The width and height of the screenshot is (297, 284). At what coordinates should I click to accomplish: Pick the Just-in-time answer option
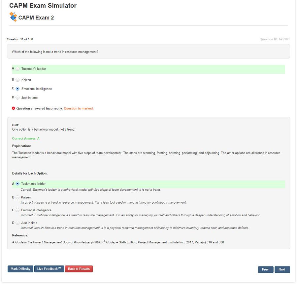(x=17, y=98)
